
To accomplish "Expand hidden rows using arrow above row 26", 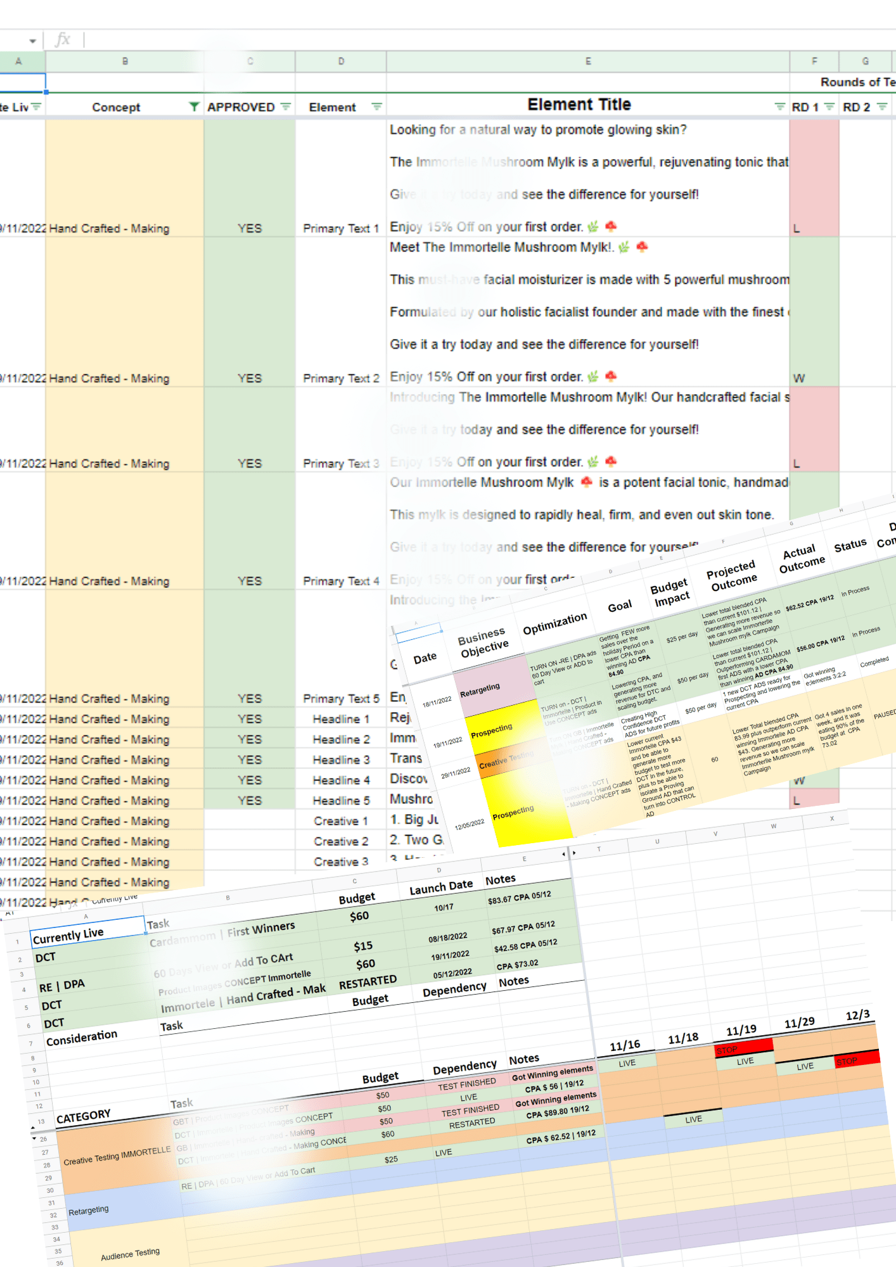I will [x=34, y=1138].
